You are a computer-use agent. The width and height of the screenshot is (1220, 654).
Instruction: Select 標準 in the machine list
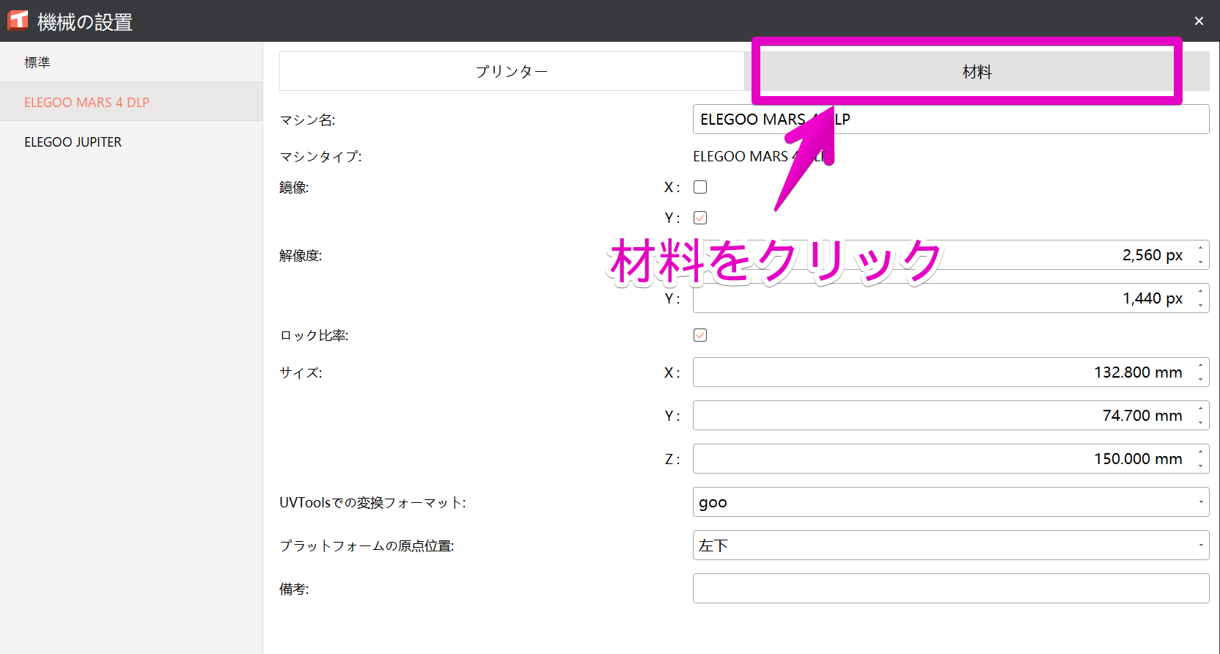(x=131, y=62)
